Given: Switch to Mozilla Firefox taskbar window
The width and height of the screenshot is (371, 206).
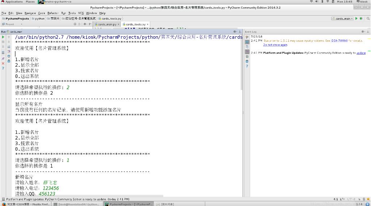Looking at the screenshot, I should [x=26, y=204].
